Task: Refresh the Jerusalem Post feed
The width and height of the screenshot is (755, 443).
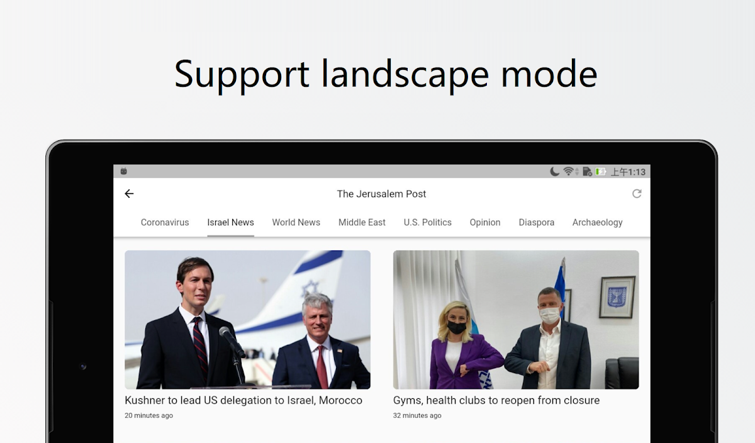Action: coord(637,194)
